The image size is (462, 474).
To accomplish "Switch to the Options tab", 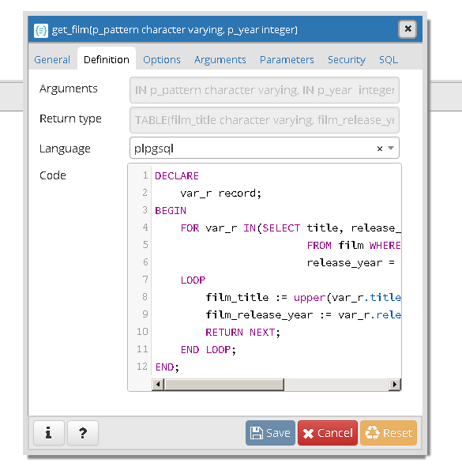I will point(162,59).
